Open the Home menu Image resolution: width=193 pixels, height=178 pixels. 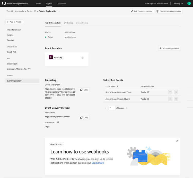[x=39, y=4]
